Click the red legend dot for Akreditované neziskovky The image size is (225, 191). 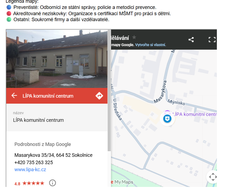point(9,14)
